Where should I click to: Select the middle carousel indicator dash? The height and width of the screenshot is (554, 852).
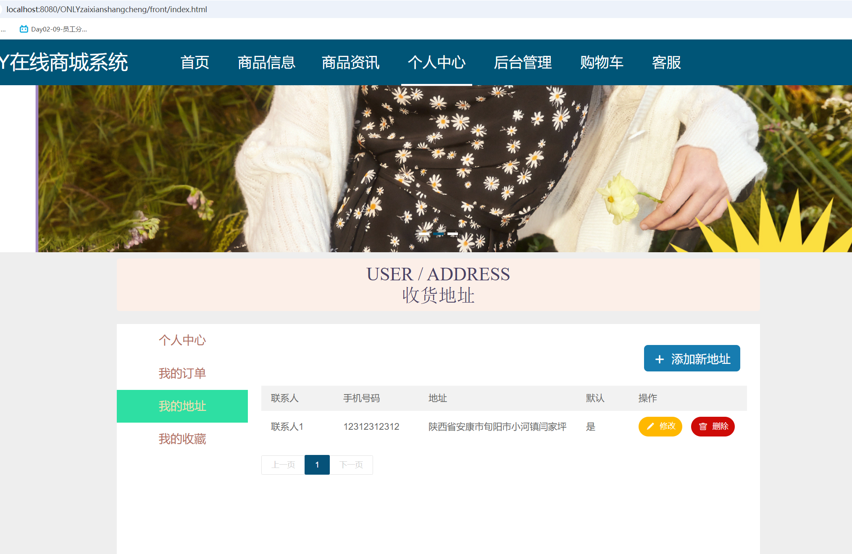click(x=438, y=233)
